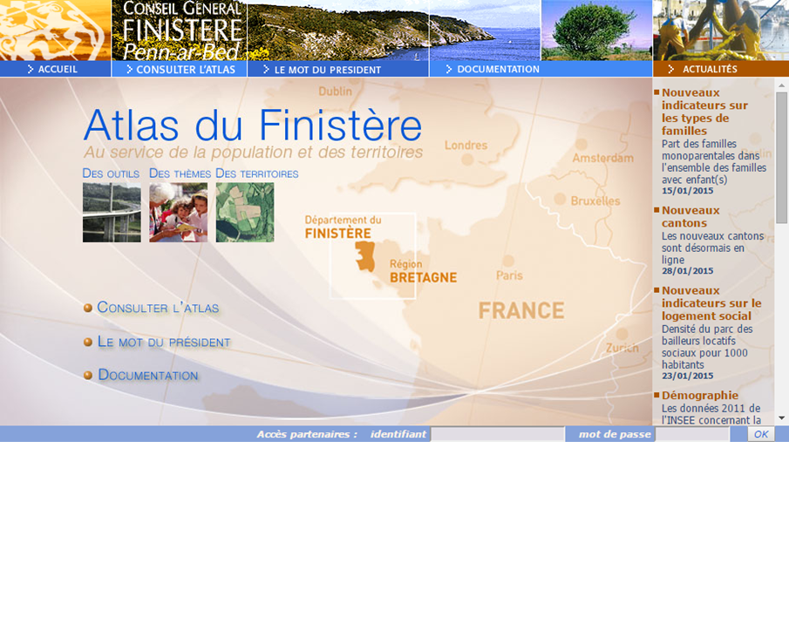
Task: Open LE MOT DU PRESIDENT top navigation tab
Action: click(337, 69)
